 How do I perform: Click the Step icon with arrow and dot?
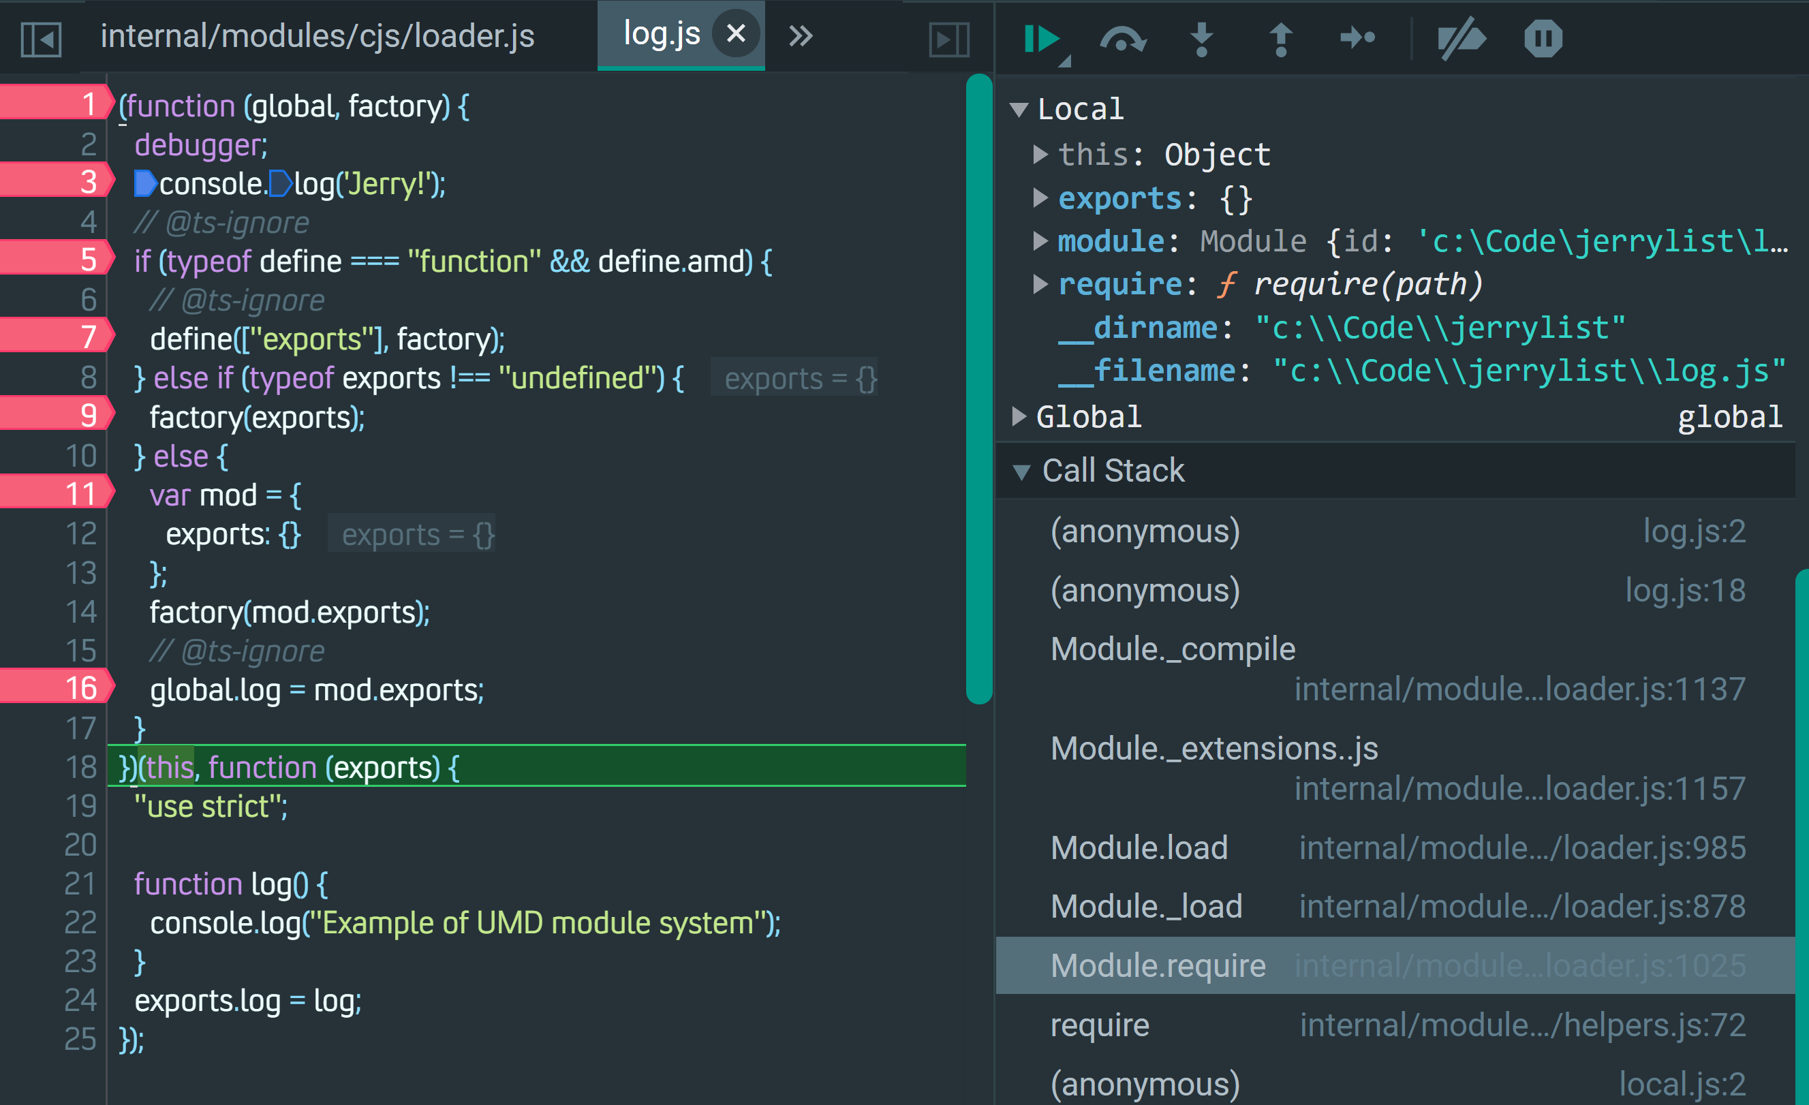click(x=1357, y=37)
